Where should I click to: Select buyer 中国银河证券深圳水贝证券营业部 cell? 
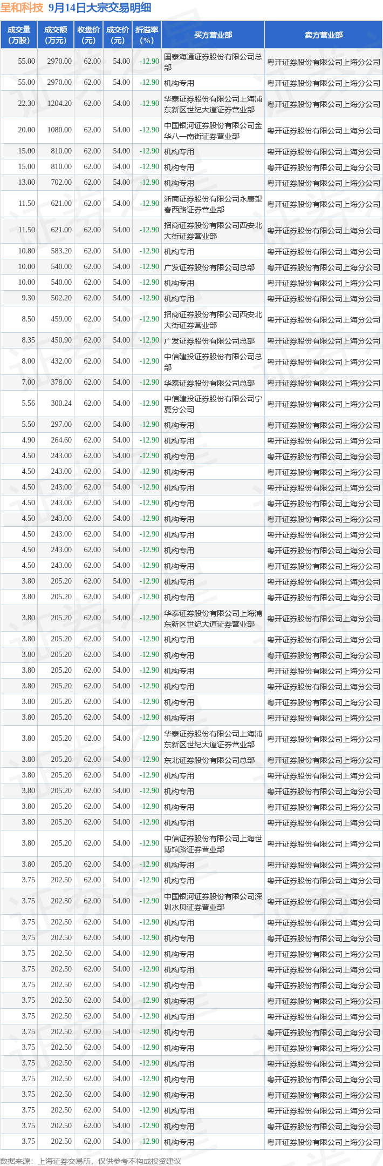[x=213, y=901]
